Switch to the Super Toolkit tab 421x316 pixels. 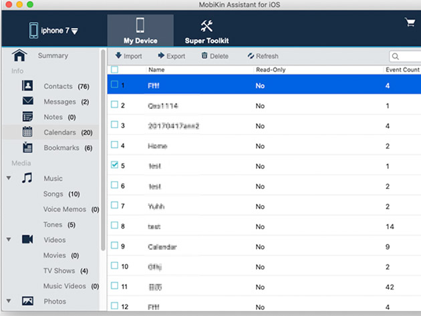coord(206,30)
